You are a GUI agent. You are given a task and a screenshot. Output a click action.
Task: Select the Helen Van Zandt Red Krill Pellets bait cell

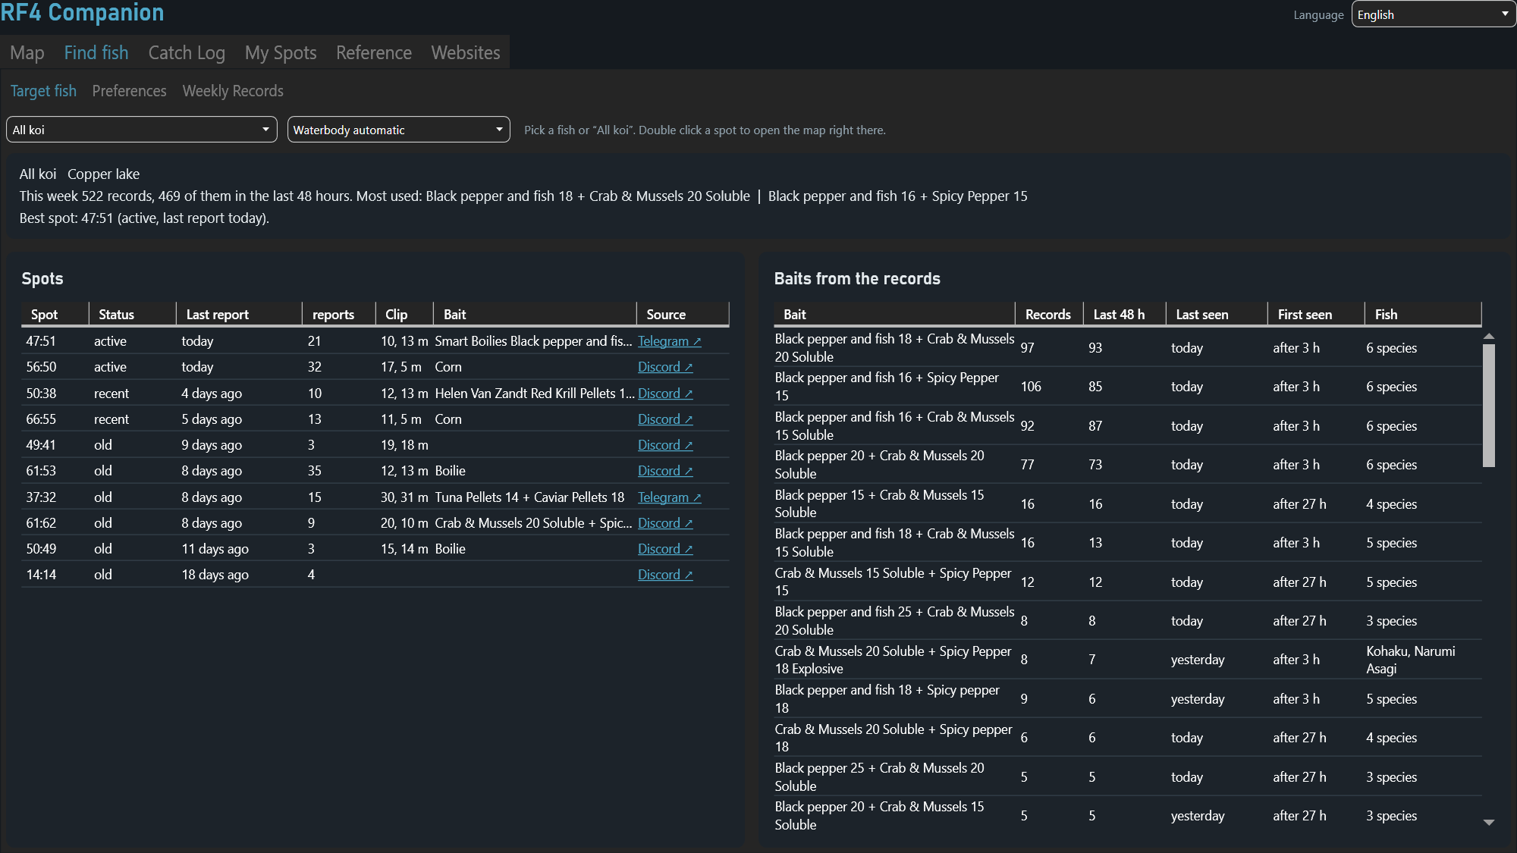click(535, 394)
